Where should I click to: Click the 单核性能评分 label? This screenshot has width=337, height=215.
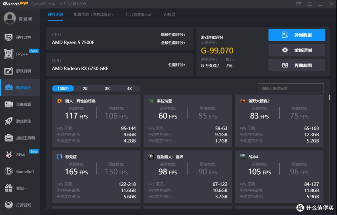click(x=173, y=35)
